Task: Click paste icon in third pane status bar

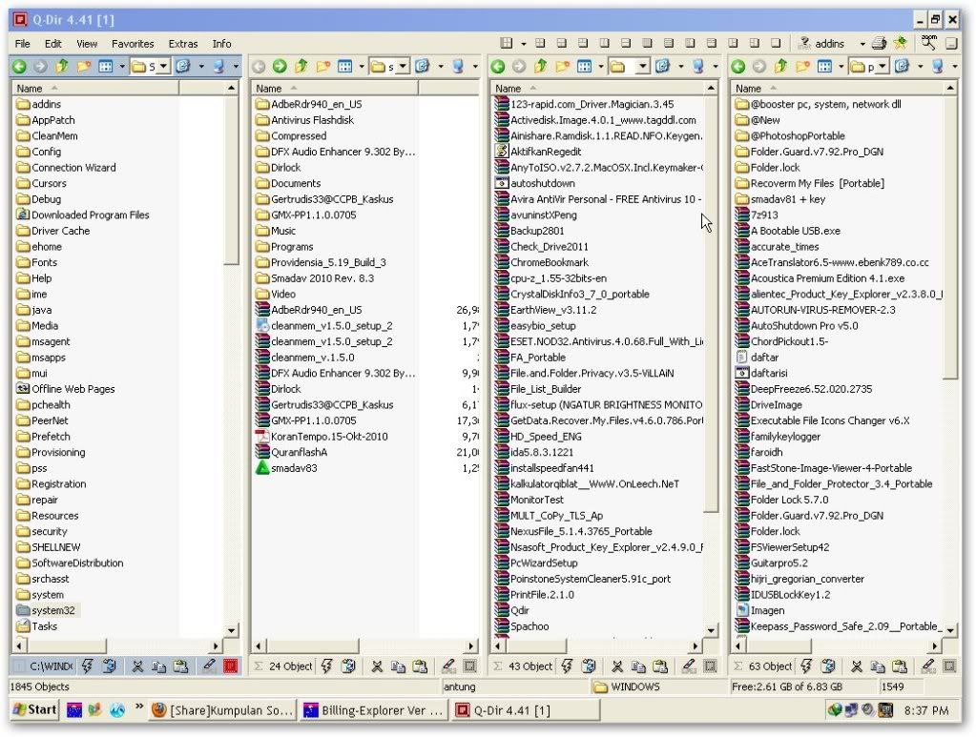Action: click(660, 666)
